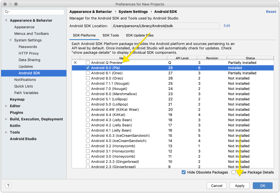This screenshot has height=193, width=280.
Task: Click the Apply button
Action: 240,186
